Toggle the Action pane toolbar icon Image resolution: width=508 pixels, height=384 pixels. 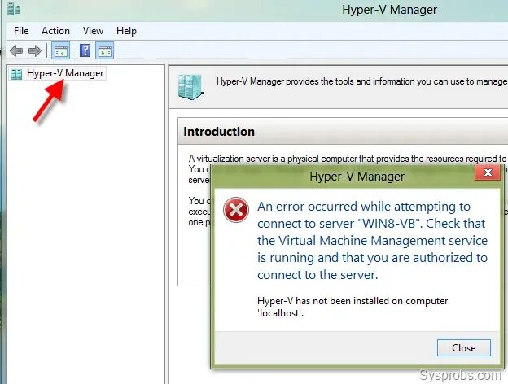point(105,50)
